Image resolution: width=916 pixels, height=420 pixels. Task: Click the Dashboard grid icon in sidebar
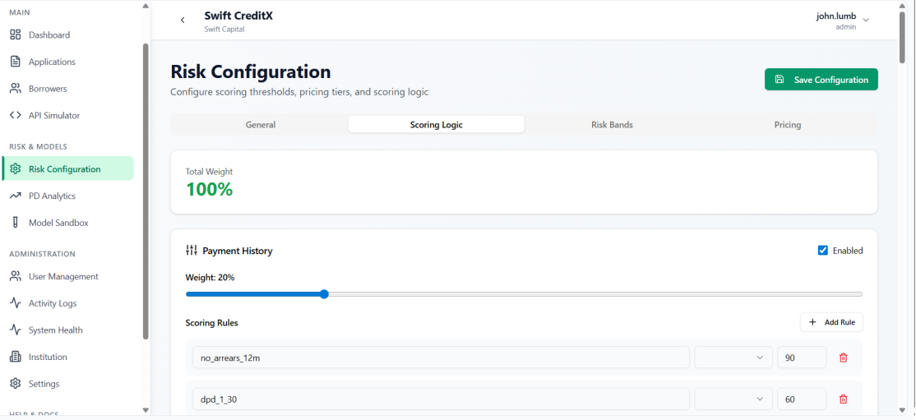(16, 35)
